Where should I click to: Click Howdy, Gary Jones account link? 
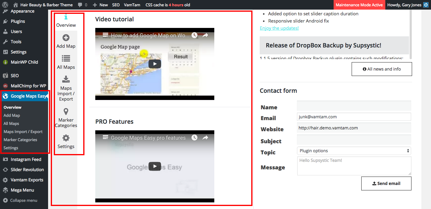[x=408, y=5]
